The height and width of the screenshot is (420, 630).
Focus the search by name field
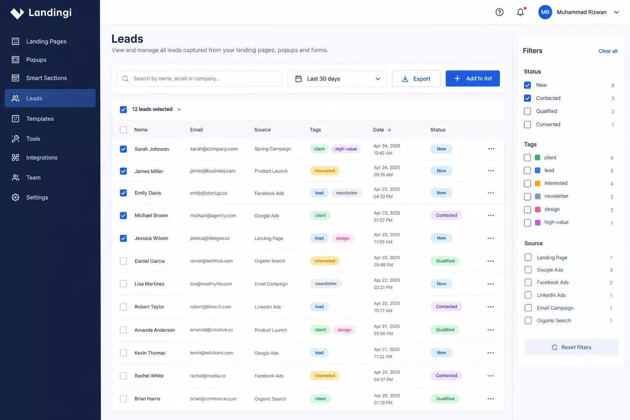point(199,79)
